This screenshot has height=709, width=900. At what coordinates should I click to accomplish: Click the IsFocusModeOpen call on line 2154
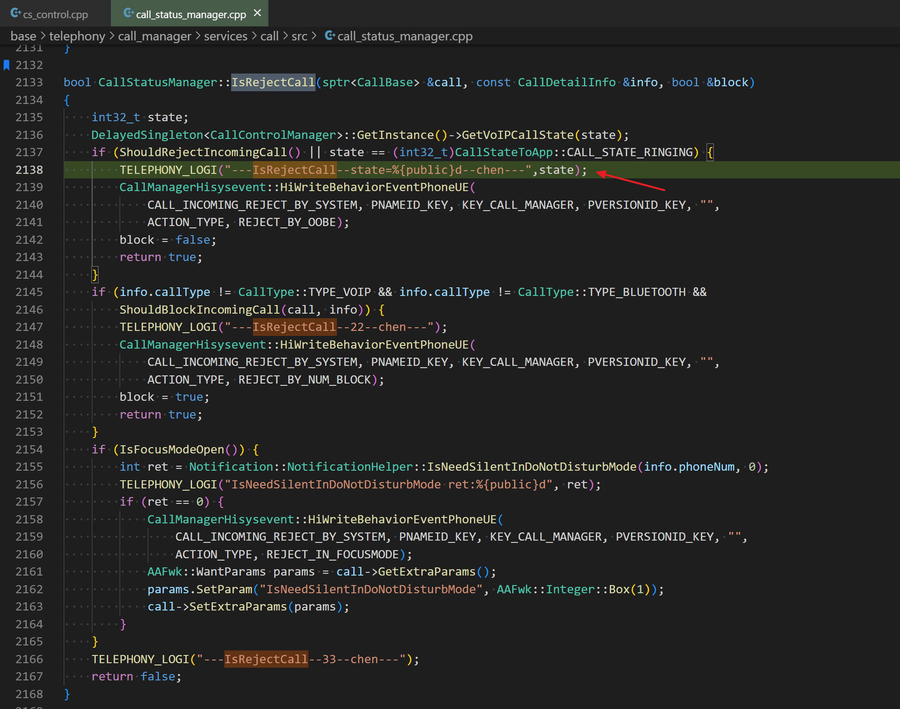point(172,449)
